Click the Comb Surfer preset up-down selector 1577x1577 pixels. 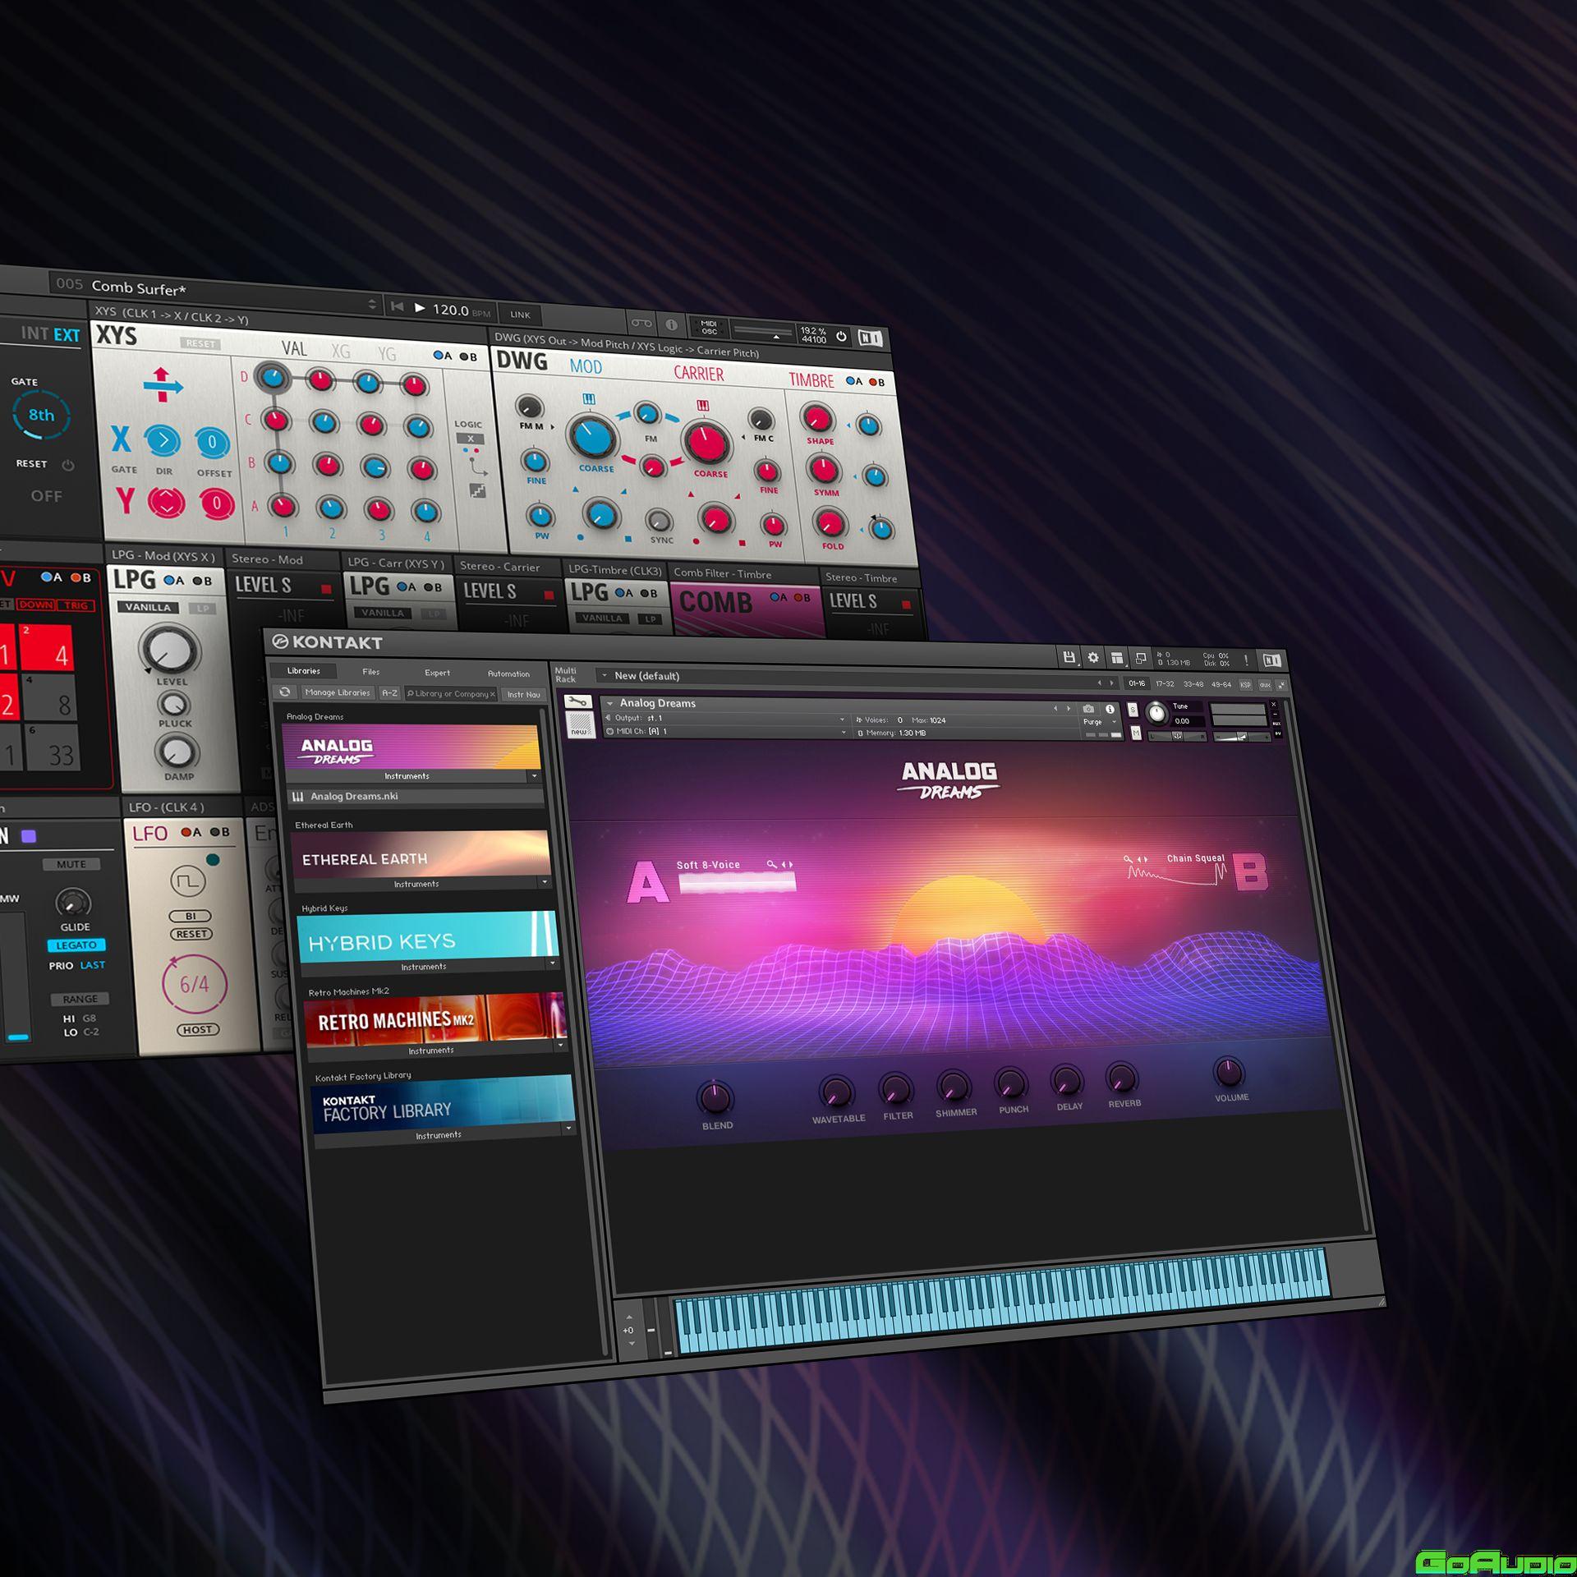pyautogui.click(x=372, y=304)
